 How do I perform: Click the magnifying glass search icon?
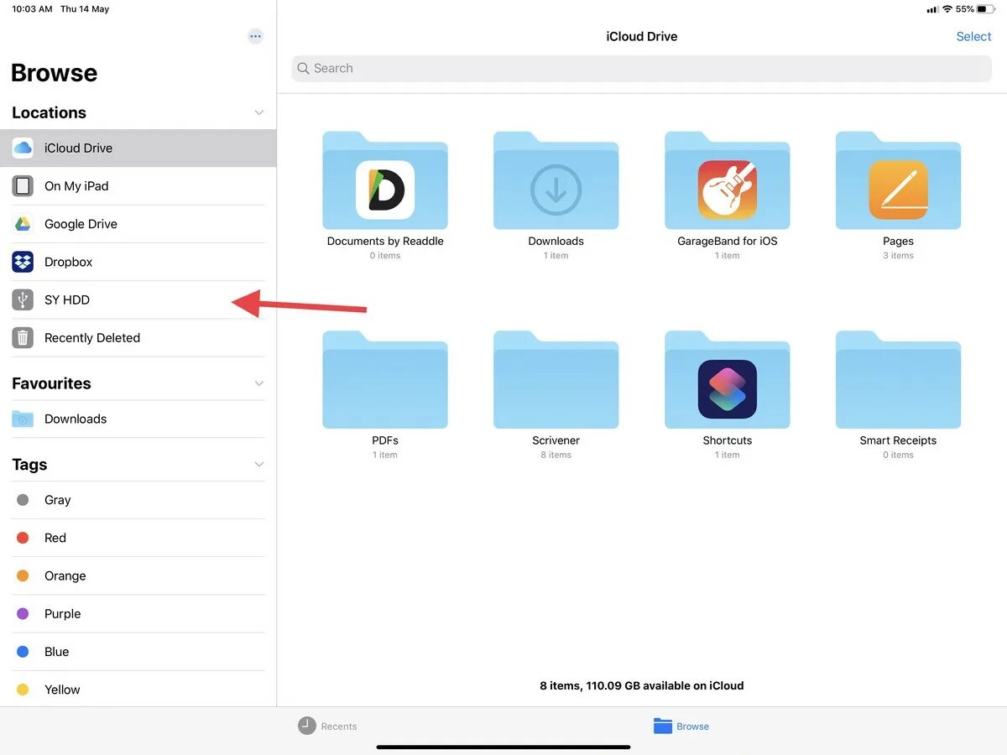304,69
